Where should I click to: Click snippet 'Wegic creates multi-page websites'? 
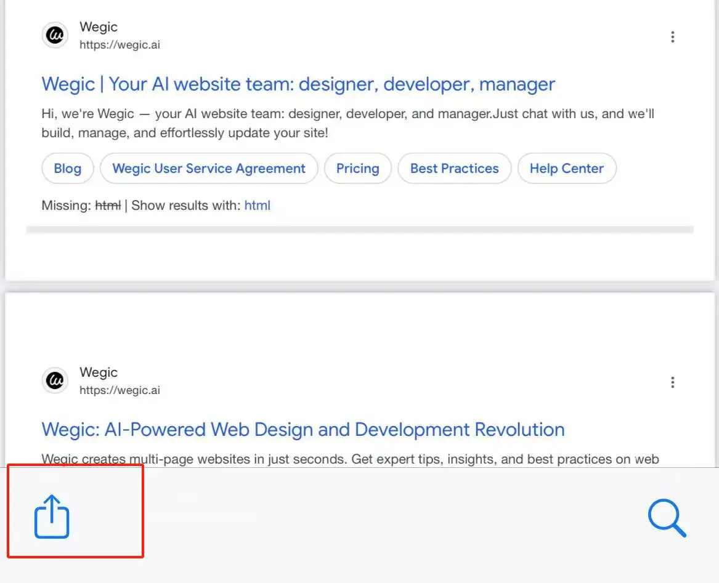tap(146, 459)
